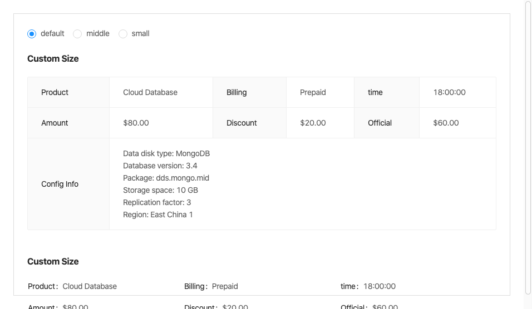Click the Cloud Database value in bordered table
Viewport: 532px width, 309px height.
150,92
